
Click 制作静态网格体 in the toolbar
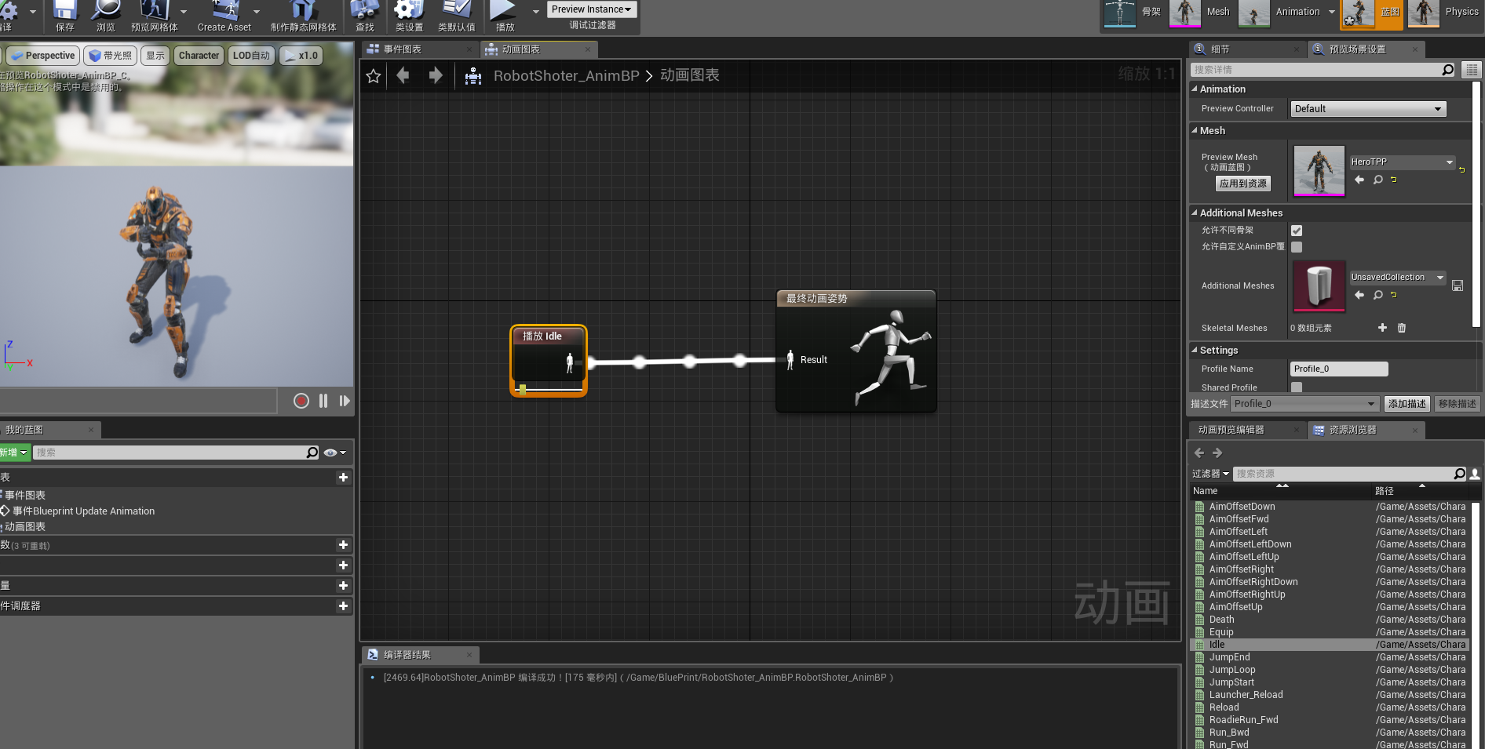[x=305, y=14]
